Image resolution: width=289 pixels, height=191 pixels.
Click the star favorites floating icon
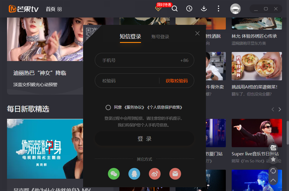click(x=273, y=159)
